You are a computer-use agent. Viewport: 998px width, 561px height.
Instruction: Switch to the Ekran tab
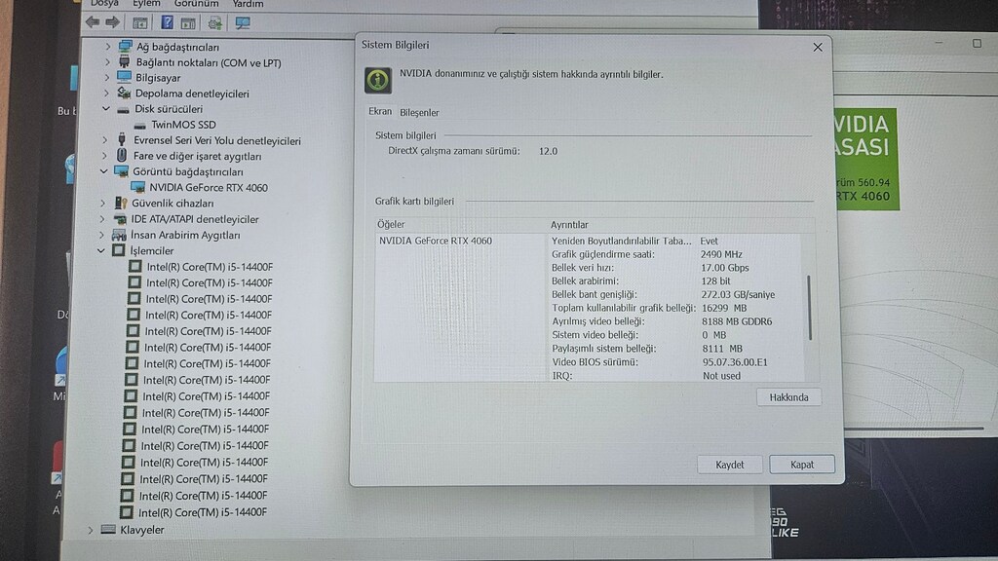click(x=380, y=111)
